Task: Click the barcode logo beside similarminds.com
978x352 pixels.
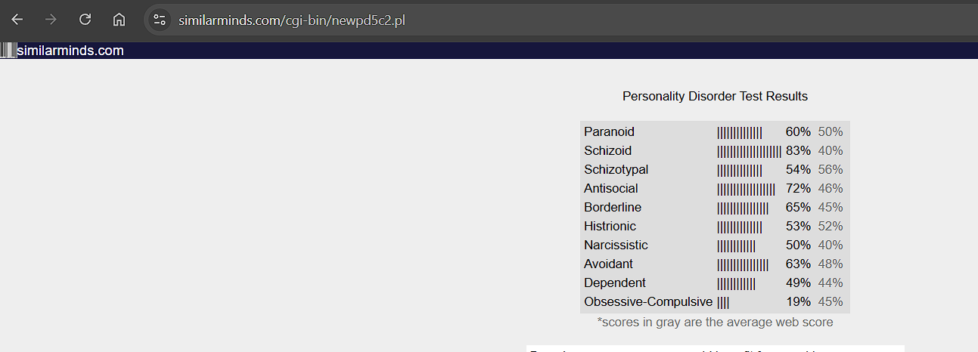Action: coord(8,51)
